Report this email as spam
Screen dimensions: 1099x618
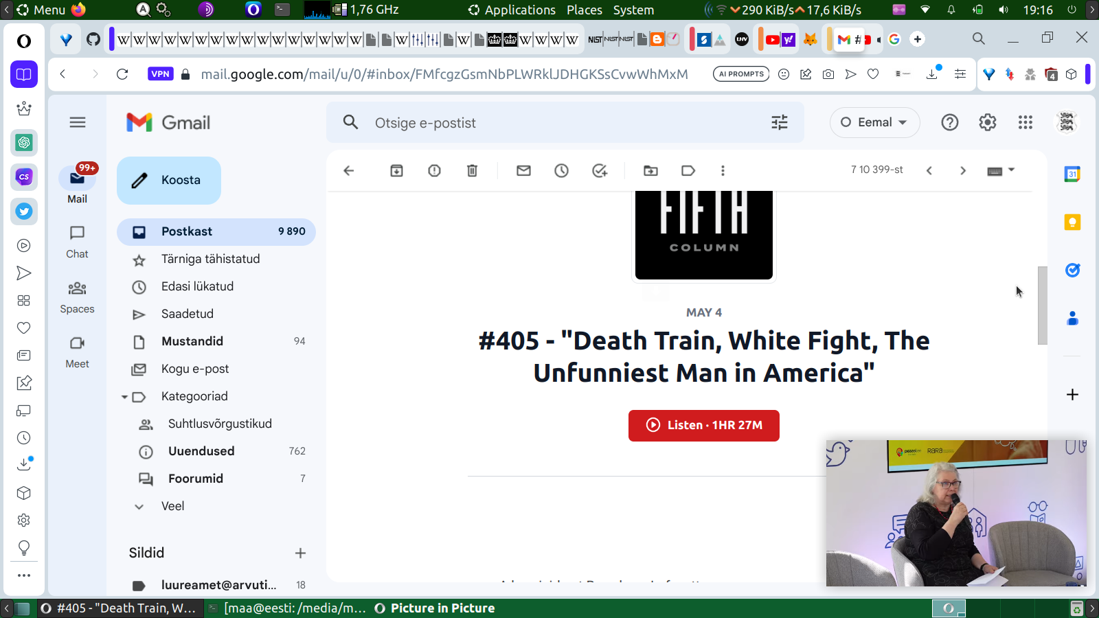434,170
